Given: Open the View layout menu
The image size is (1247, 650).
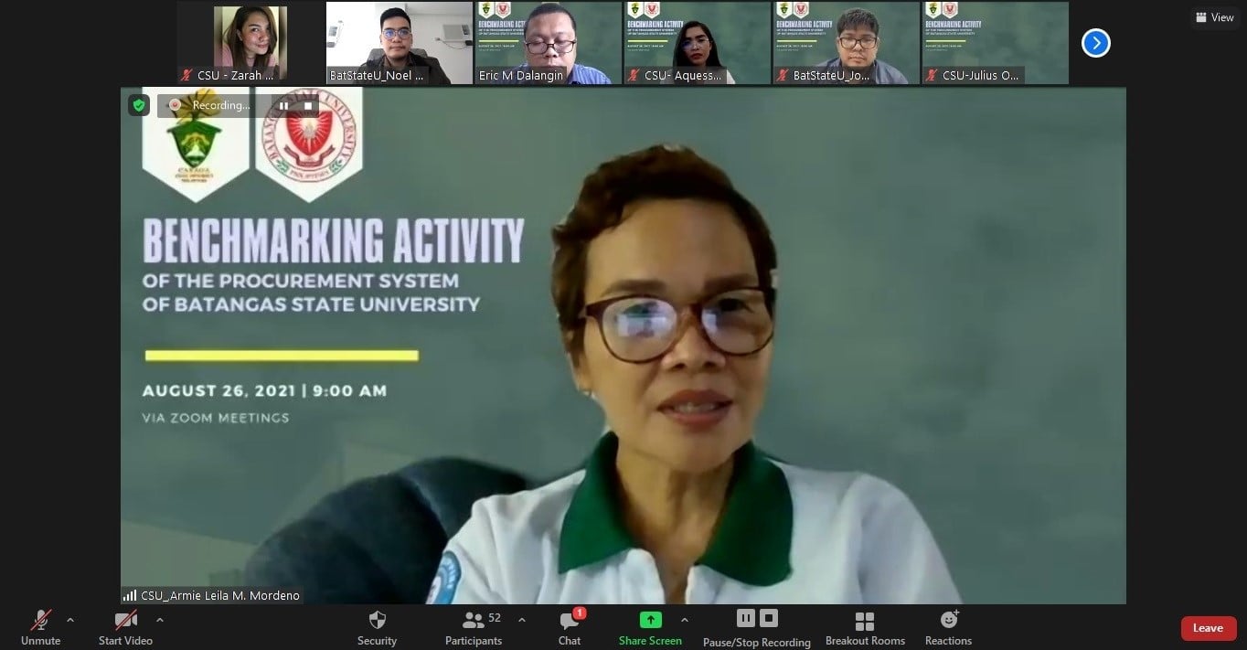Looking at the screenshot, I should tap(1215, 17).
